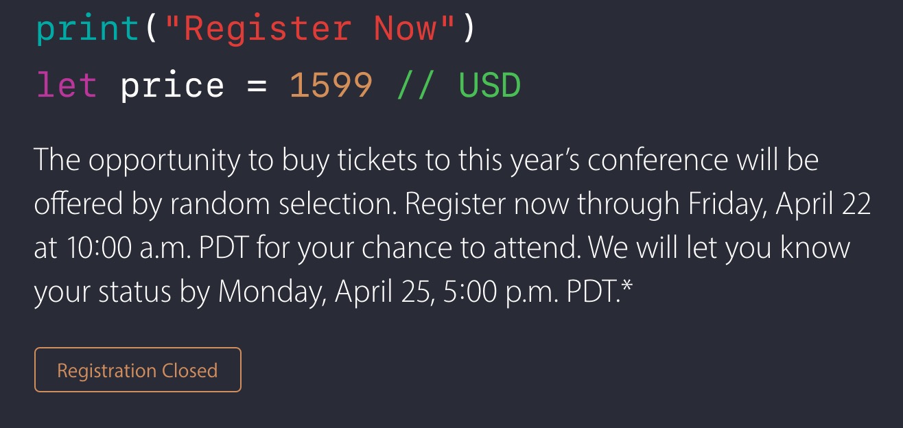Click the asterisk footnote marker after PDT

point(626,287)
